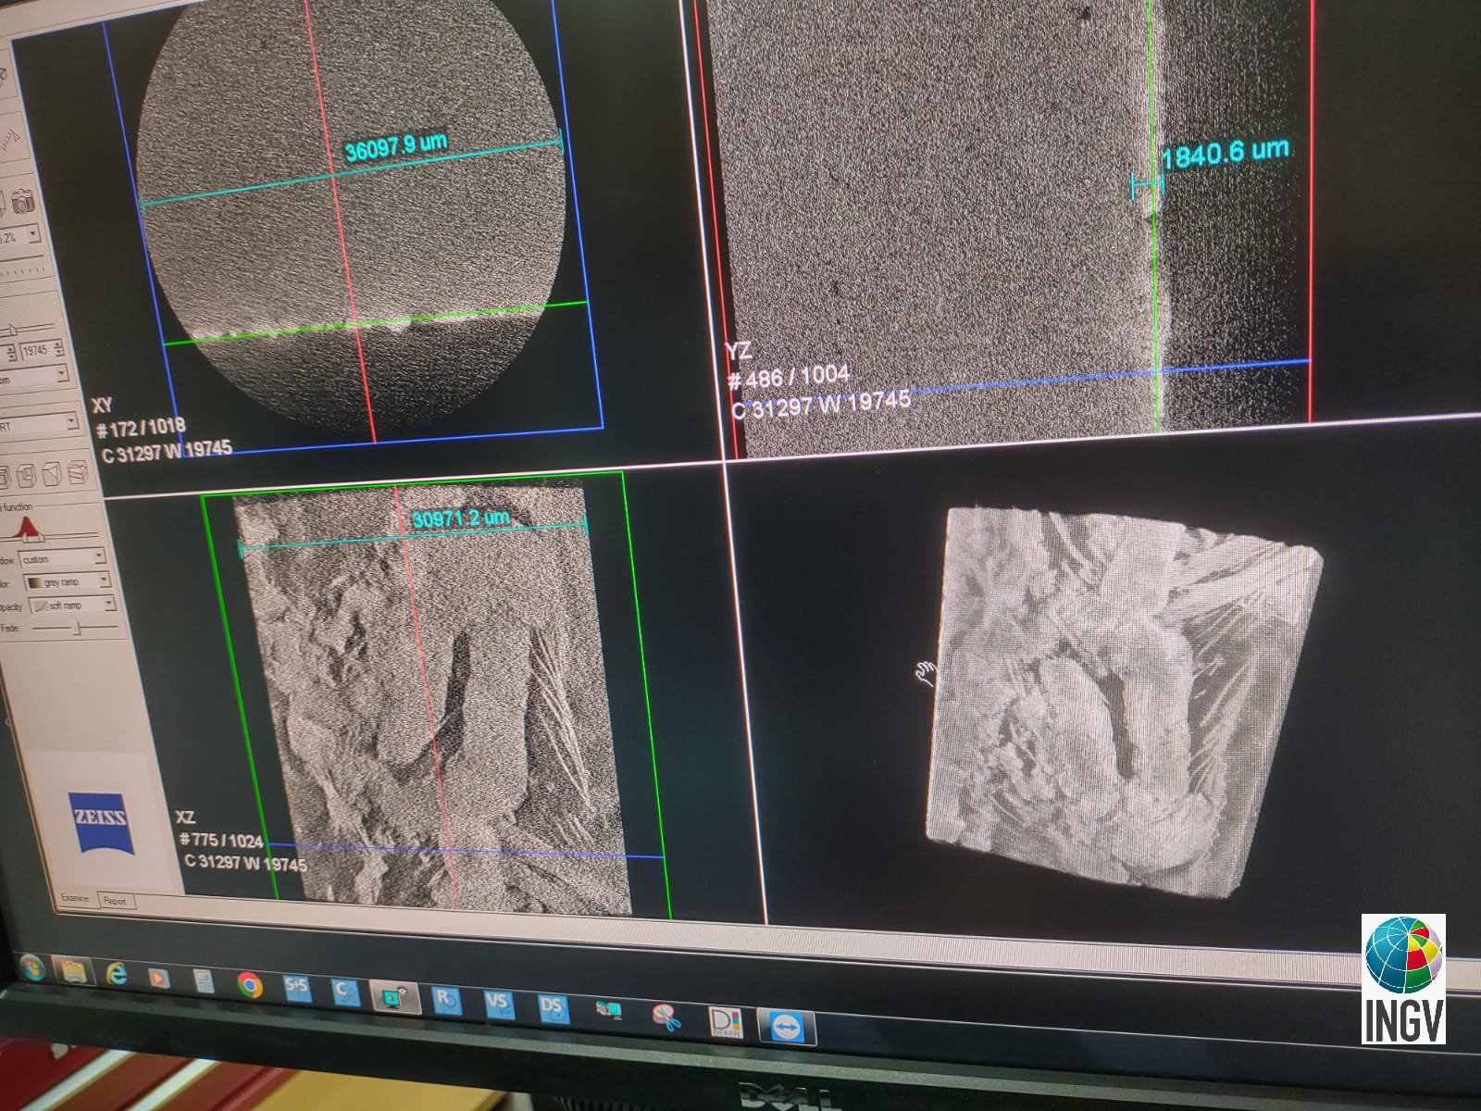Switch to the Examine tab
The height and width of the screenshot is (1111, 1481).
click(x=75, y=898)
